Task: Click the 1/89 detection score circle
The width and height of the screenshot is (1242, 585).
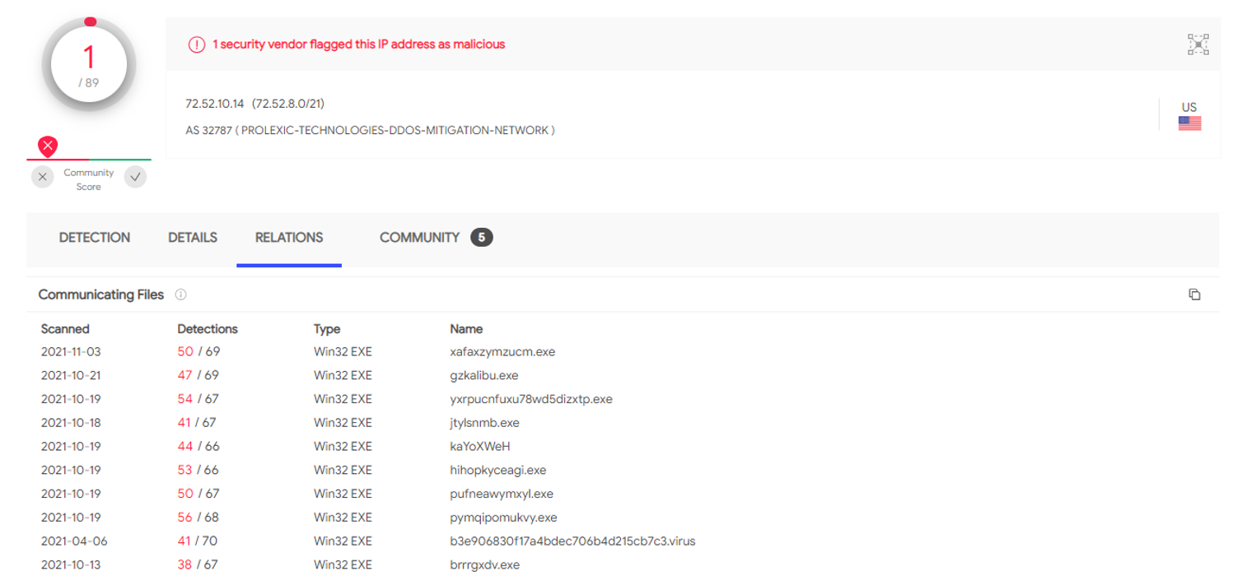Action: coord(89,65)
